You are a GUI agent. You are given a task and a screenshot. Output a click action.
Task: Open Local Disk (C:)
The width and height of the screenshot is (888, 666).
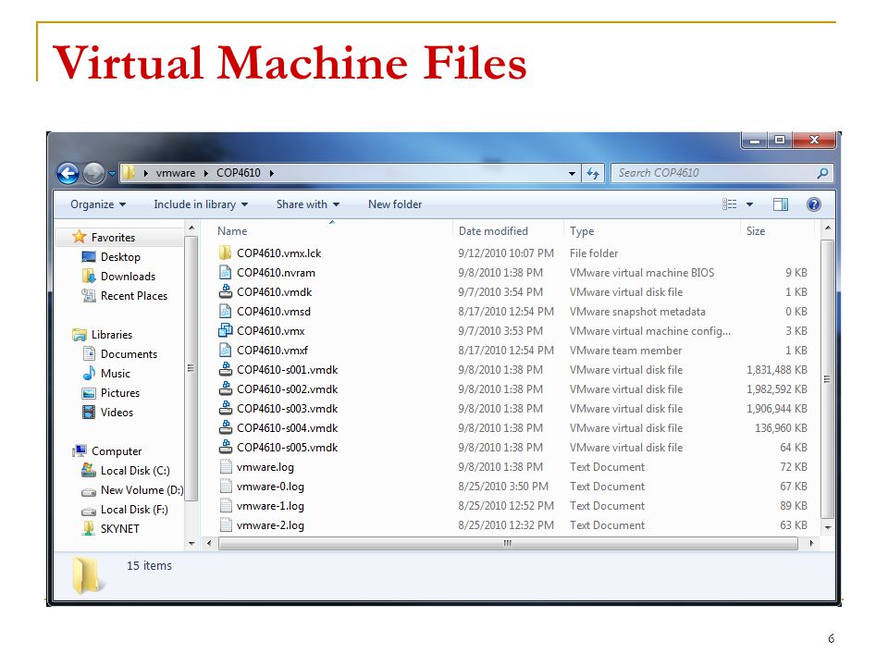point(135,471)
